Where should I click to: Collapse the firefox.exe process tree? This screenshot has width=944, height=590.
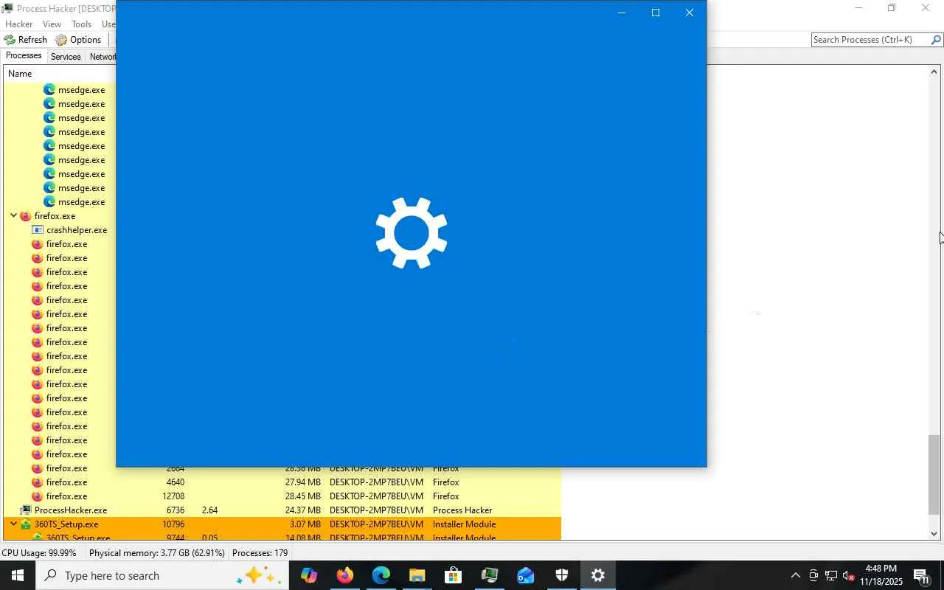click(13, 216)
